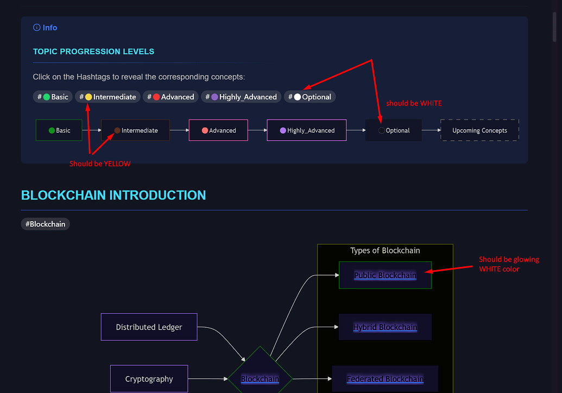This screenshot has height=393, width=562.
Task: Toggle the #Basic hashtag to reveal concepts
Action: [x=53, y=96]
